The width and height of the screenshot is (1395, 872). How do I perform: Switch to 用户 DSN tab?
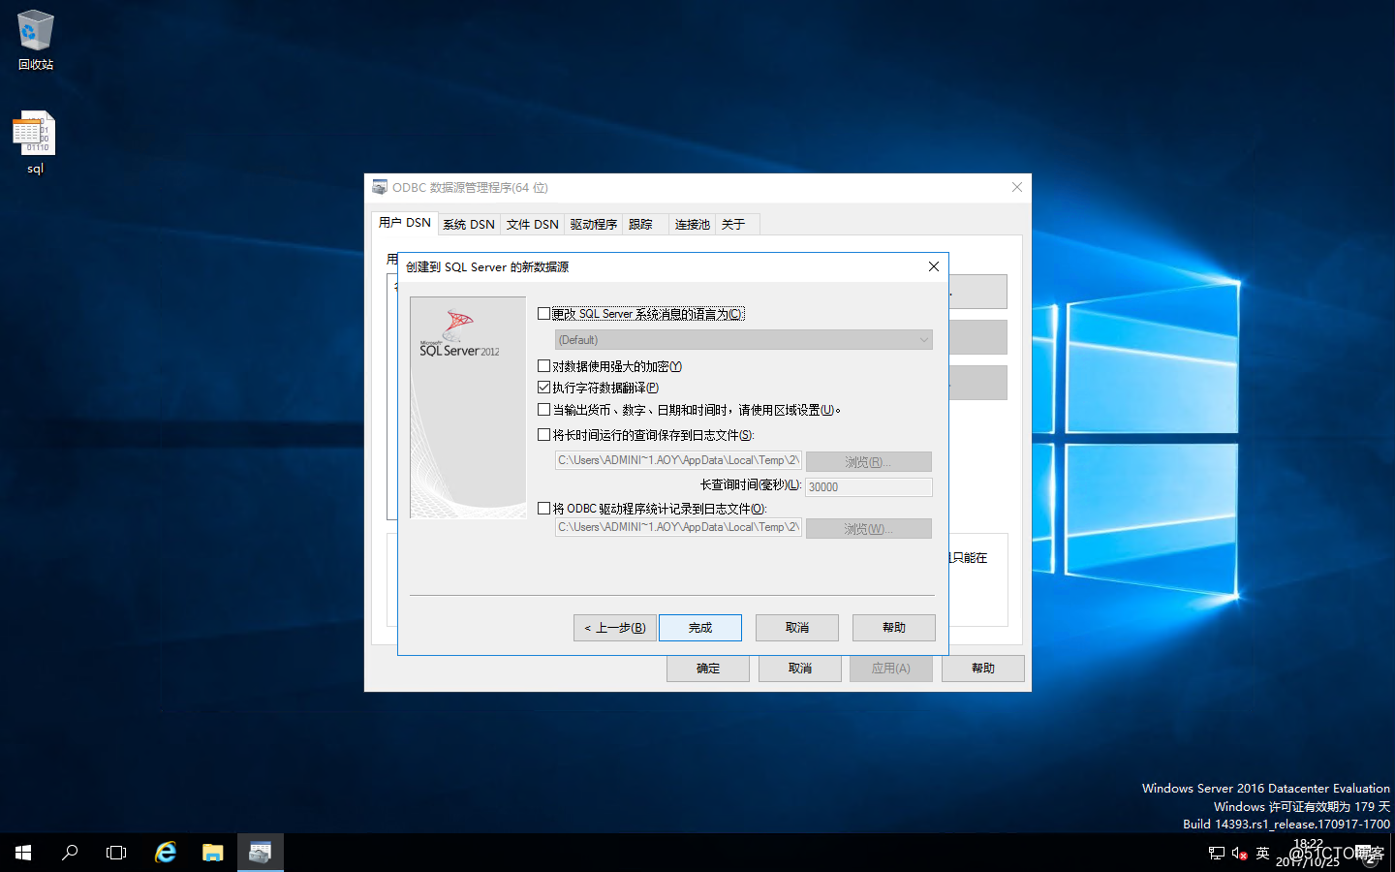tap(404, 223)
